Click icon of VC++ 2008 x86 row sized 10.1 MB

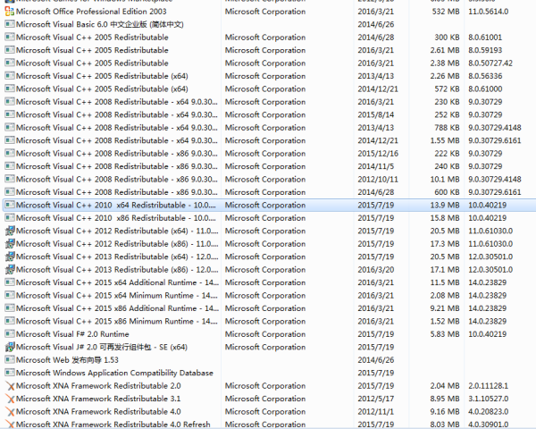click(x=10, y=179)
